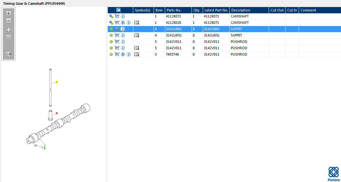Click gears icon for camshaft 4112K026
The image size is (341, 182).
(111, 23)
